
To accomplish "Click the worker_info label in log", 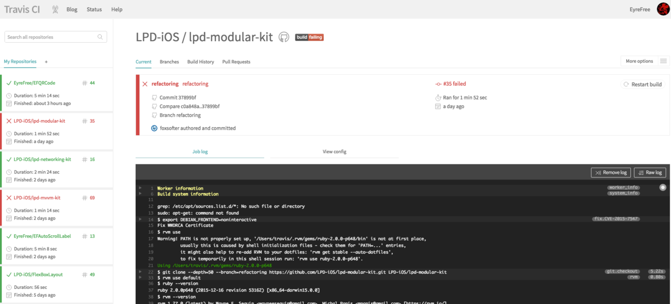I will click(x=623, y=188).
